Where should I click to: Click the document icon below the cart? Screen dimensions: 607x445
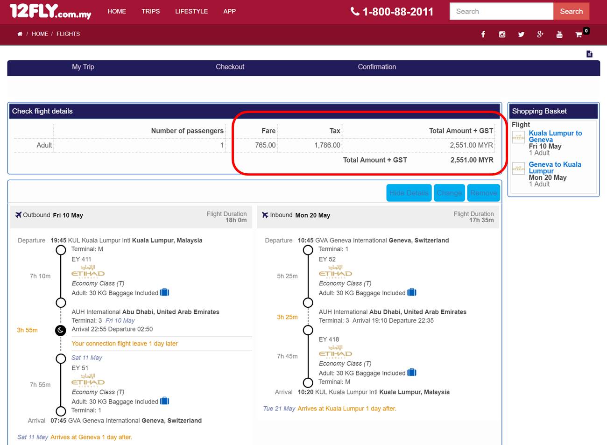point(589,54)
